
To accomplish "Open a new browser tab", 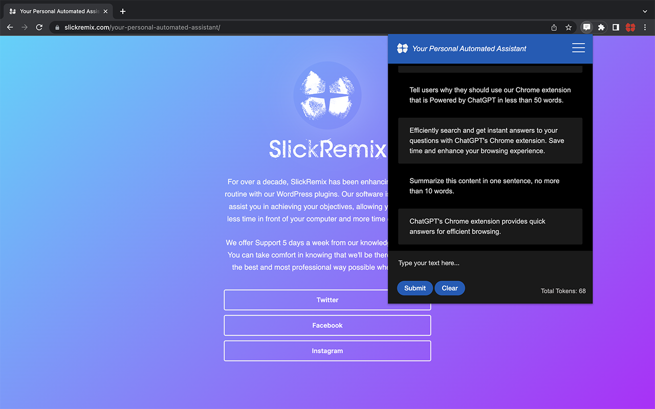I will (x=123, y=11).
